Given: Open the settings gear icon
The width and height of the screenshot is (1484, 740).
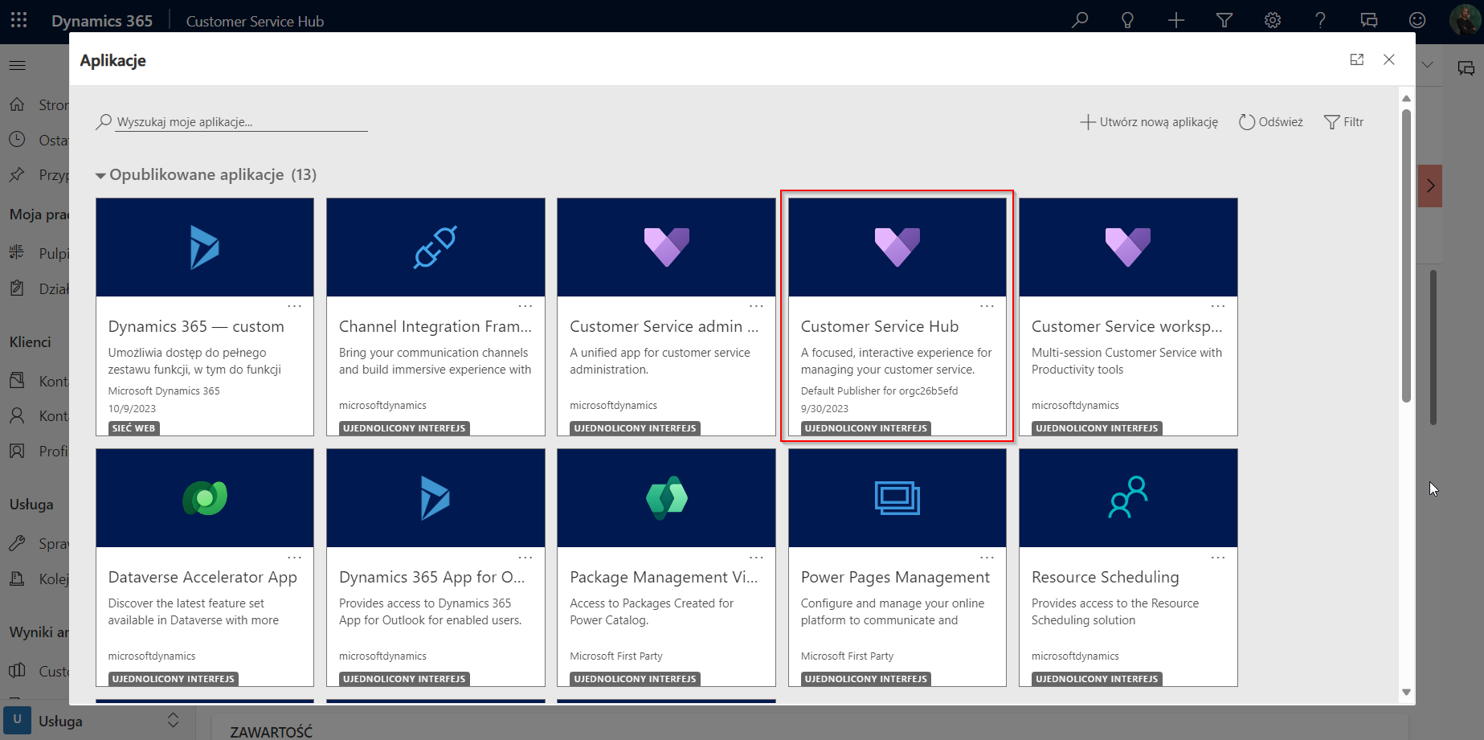Looking at the screenshot, I should [x=1273, y=20].
